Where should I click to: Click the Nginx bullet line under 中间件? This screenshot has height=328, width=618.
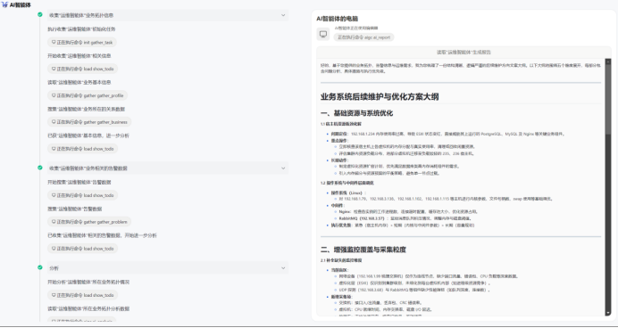point(408,211)
